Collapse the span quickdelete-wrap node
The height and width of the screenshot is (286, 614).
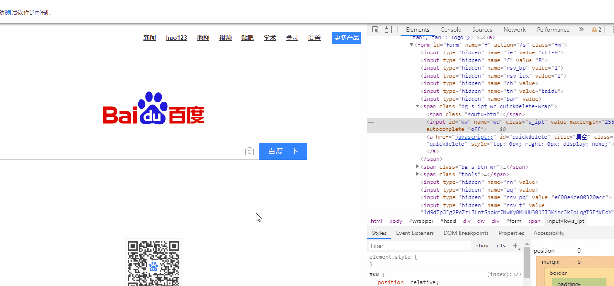418,106
